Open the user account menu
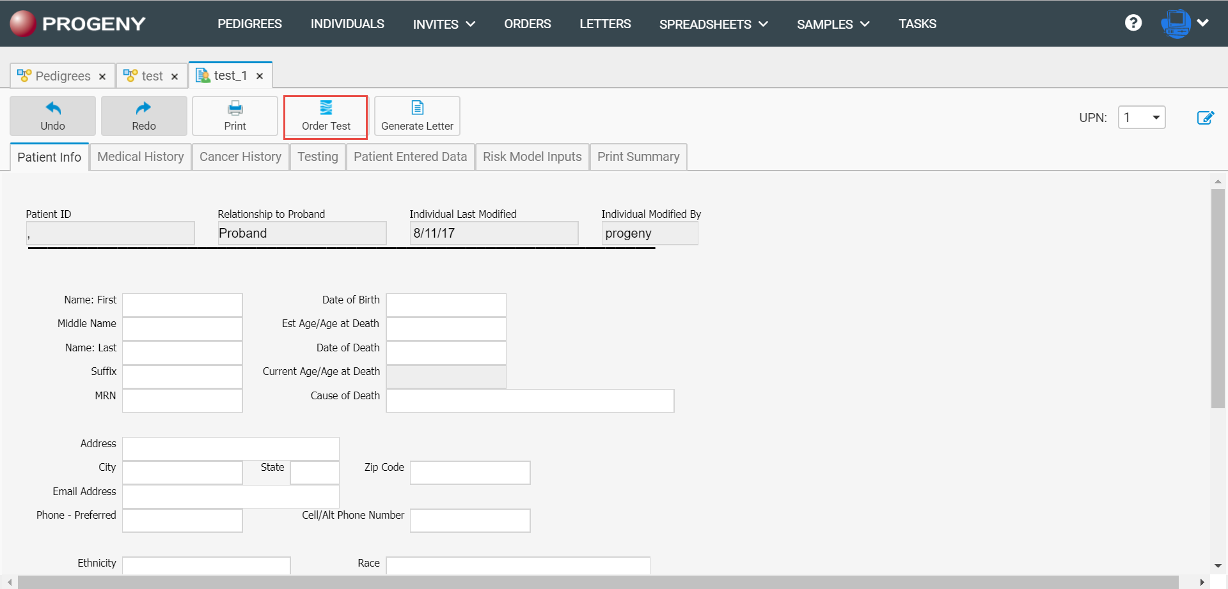The width and height of the screenshot is (1228, 589). [x=1185, y=24]
